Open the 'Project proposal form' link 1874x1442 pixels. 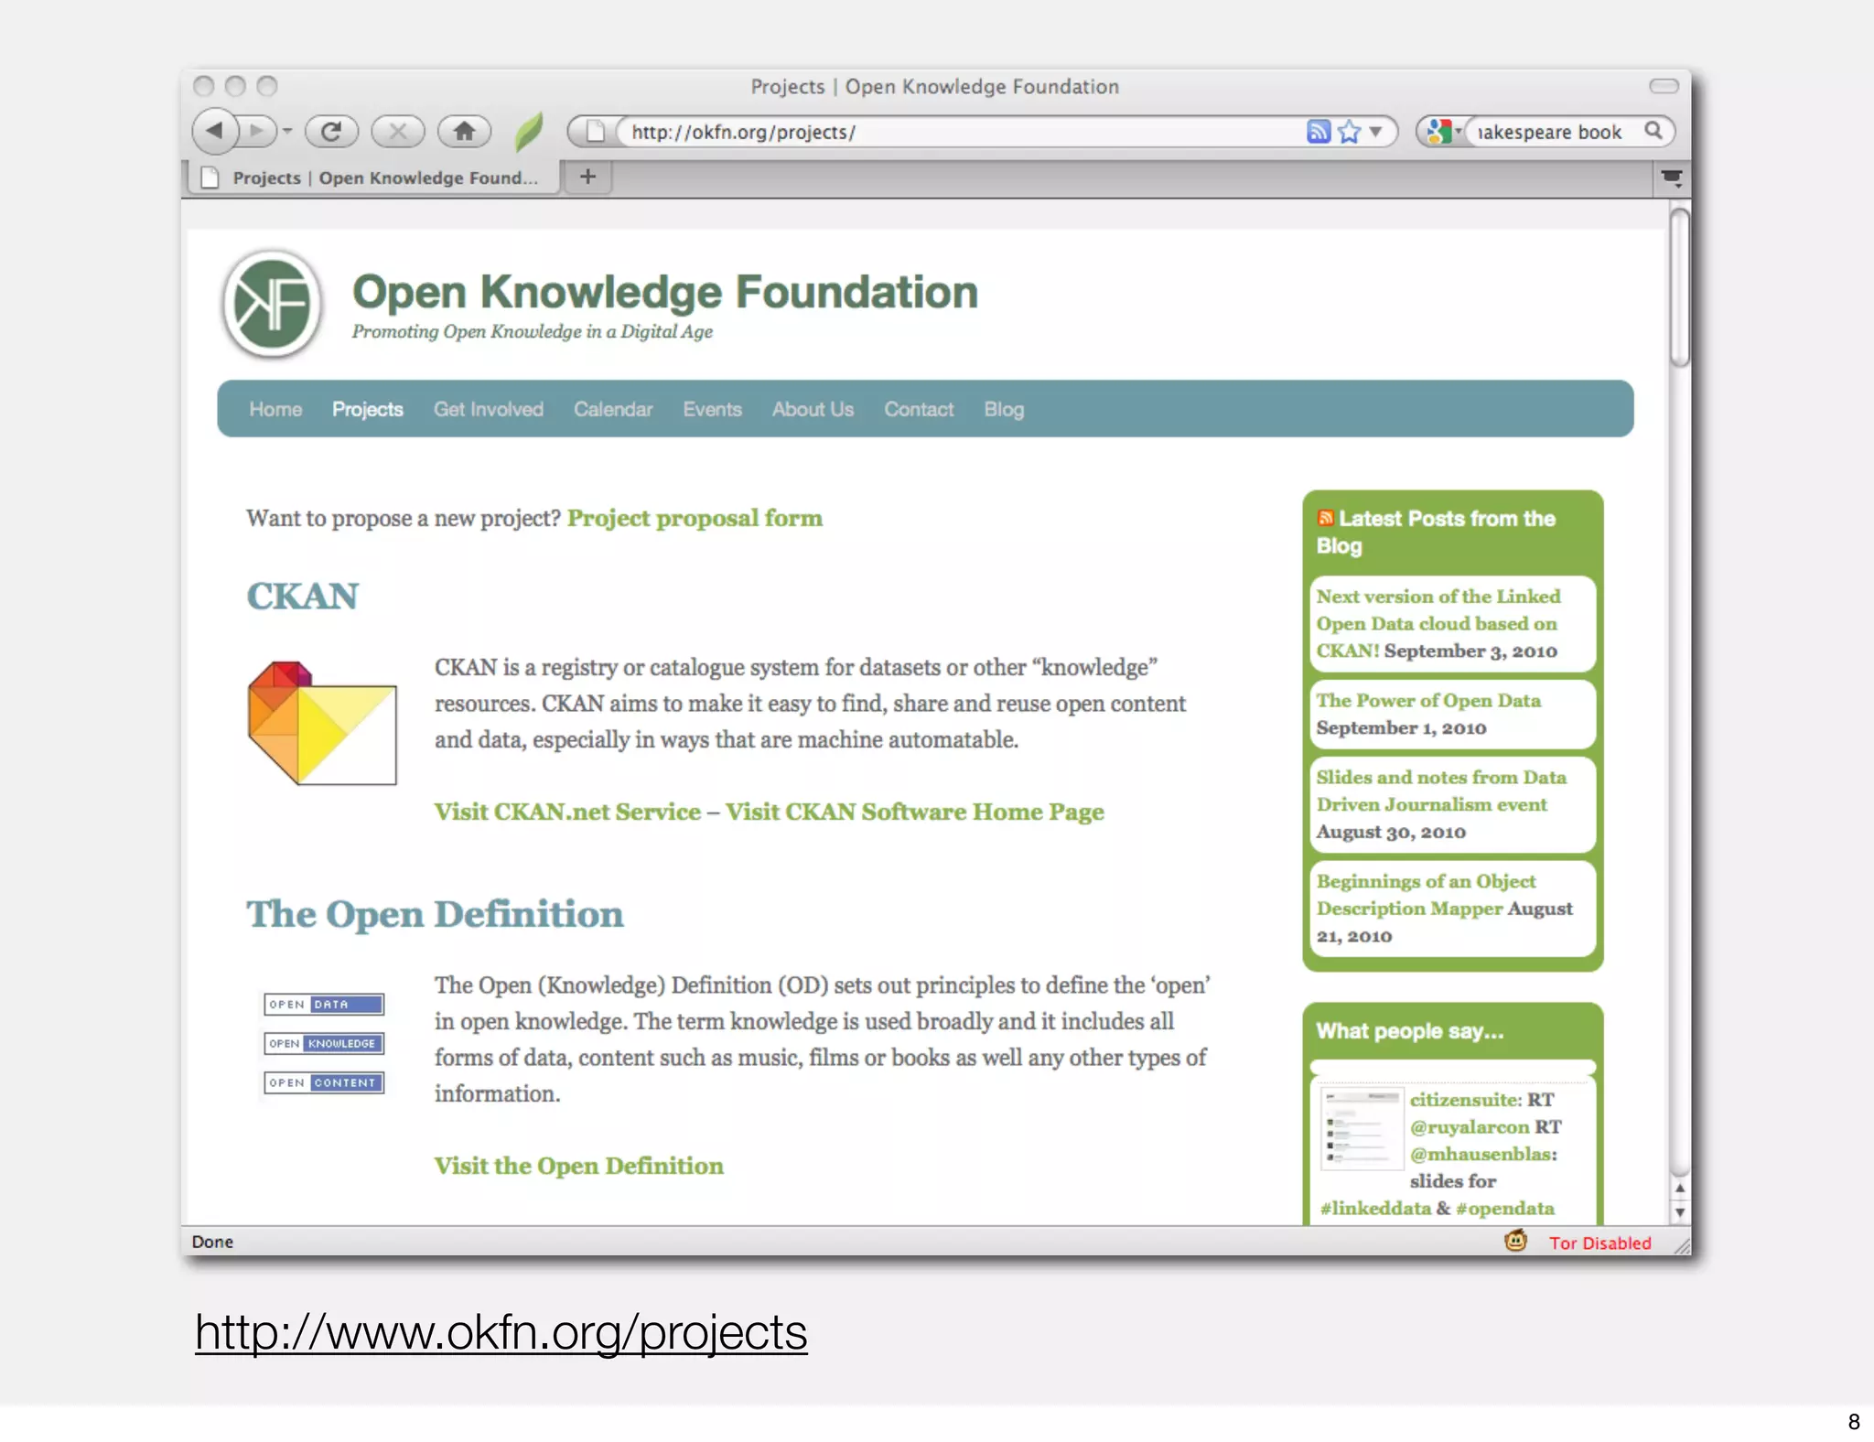[x=695, y=518]
